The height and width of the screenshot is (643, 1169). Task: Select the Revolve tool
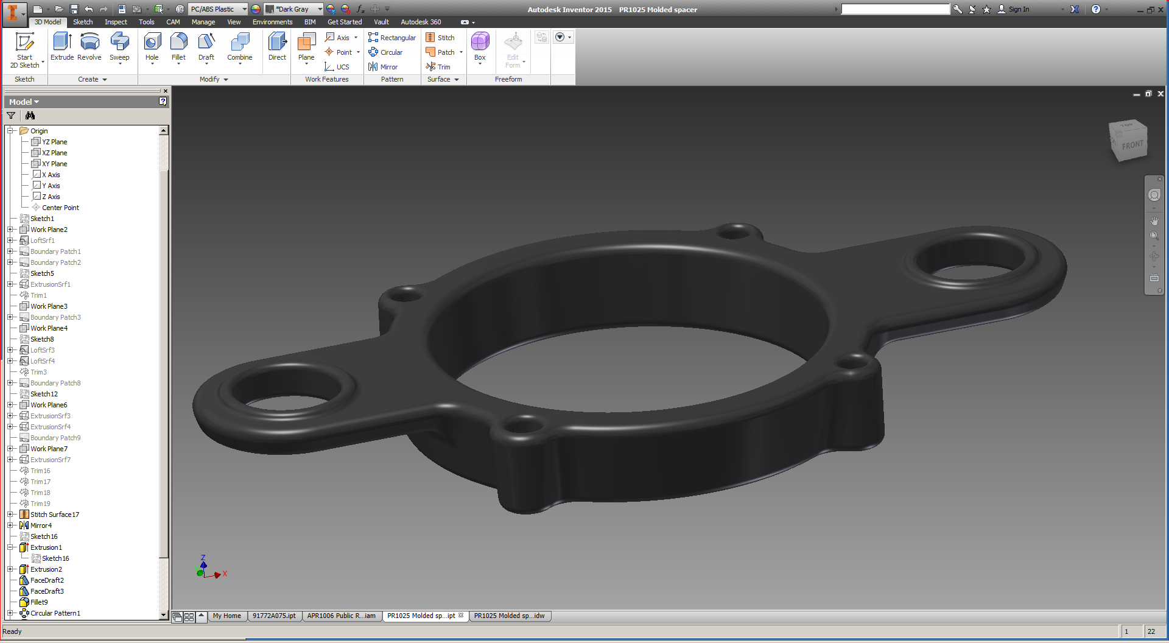(90, 47)
